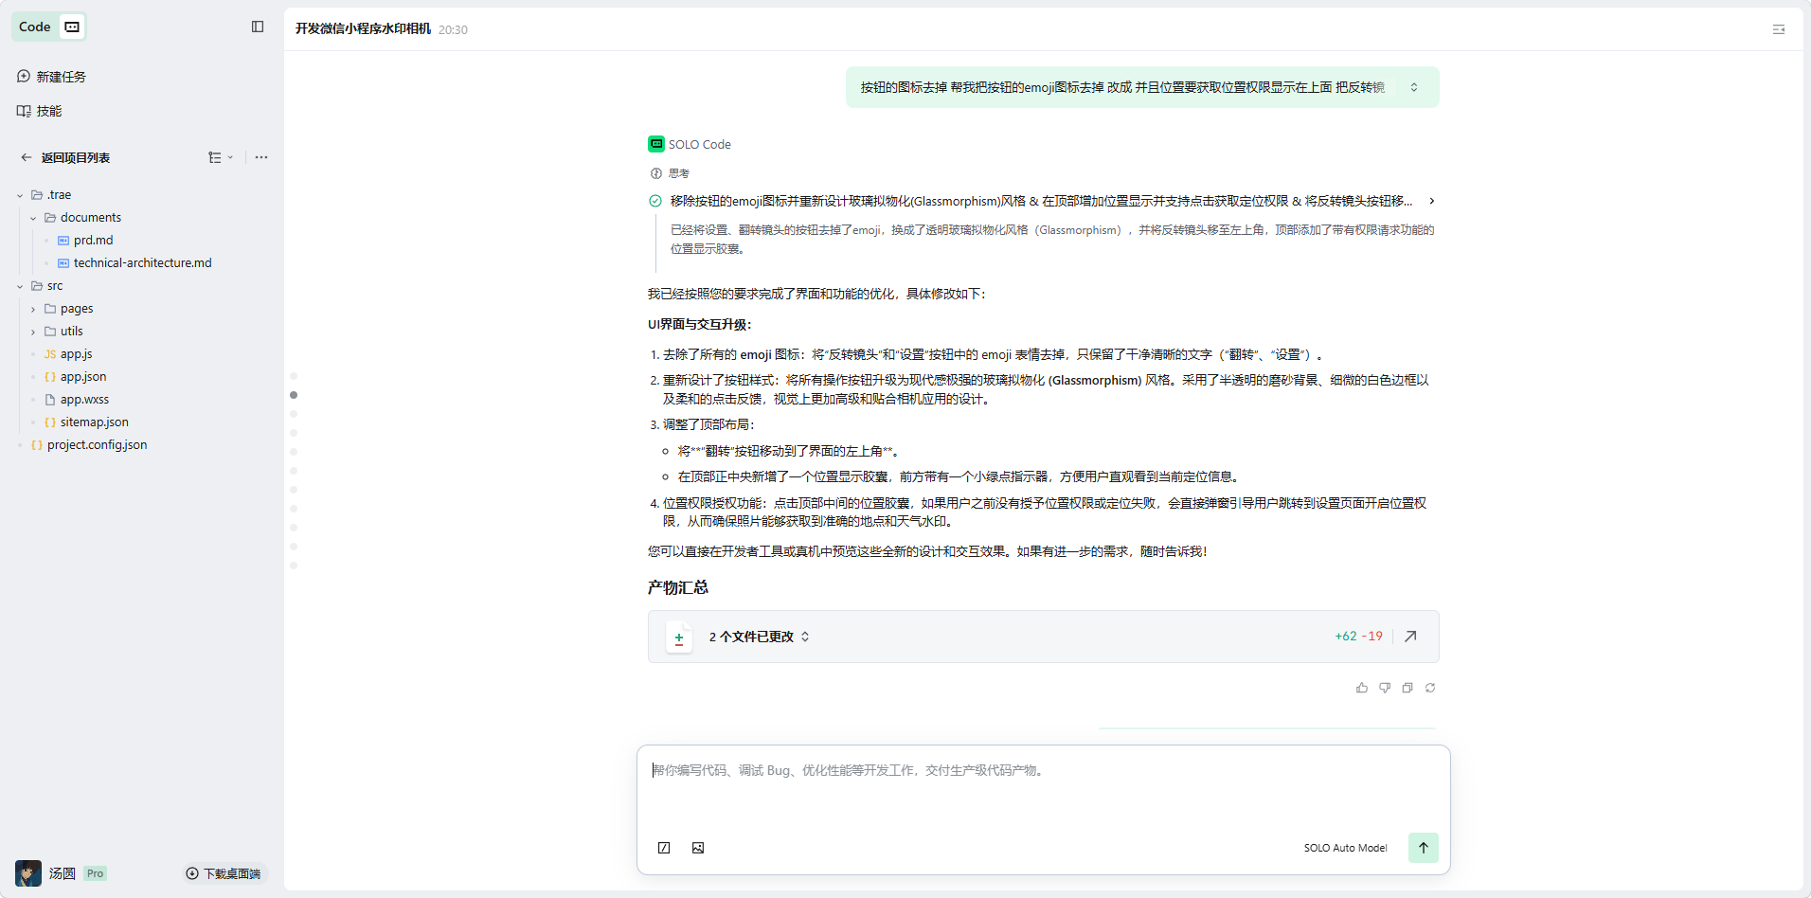Toggle the right panel icon at top right
This screenshot has width=1811, height=898.
1778,29
